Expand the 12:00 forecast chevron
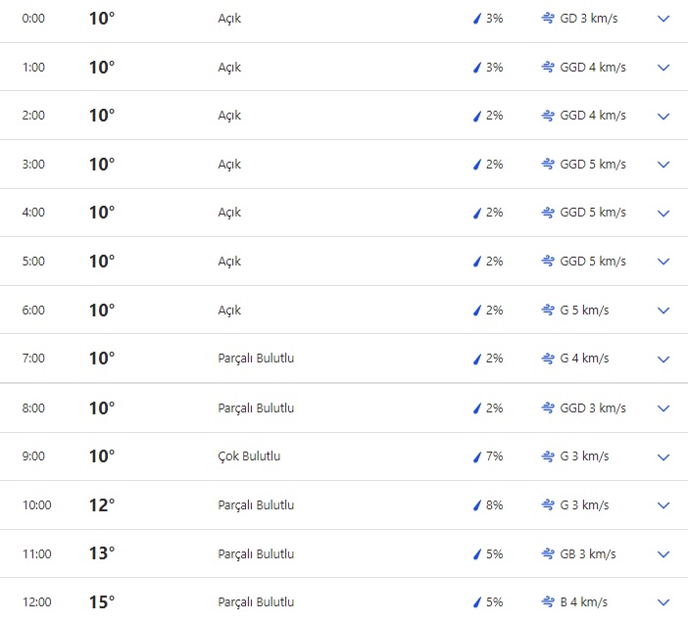Screen dimensions: 688x623 click(x=663, y=602)
